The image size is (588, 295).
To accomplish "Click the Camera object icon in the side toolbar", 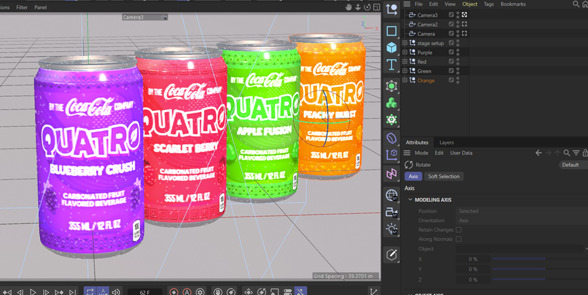I will (391, 212).
